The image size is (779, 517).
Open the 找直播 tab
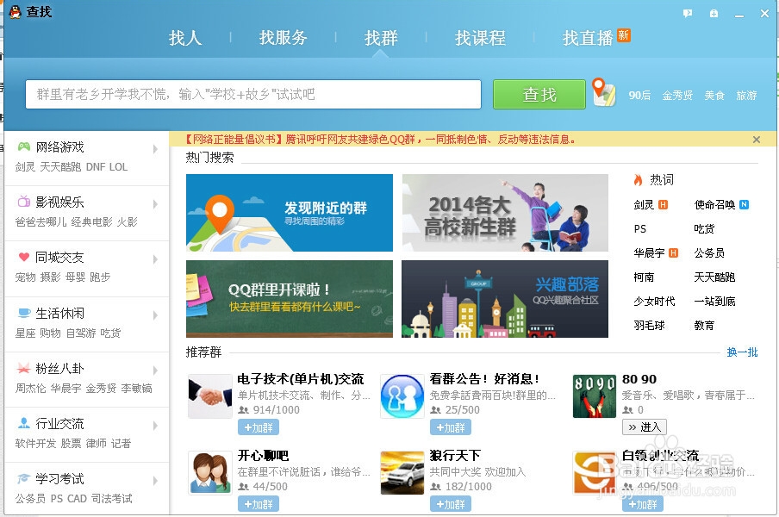point(588,38)
